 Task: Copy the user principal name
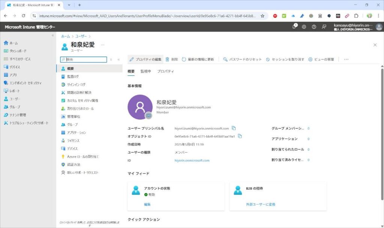(x=234, y=128)
